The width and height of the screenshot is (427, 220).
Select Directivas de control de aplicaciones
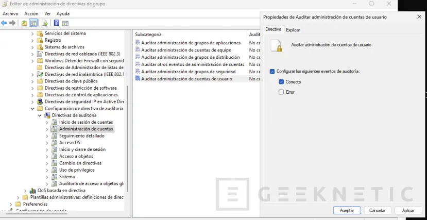pos(81,95)
